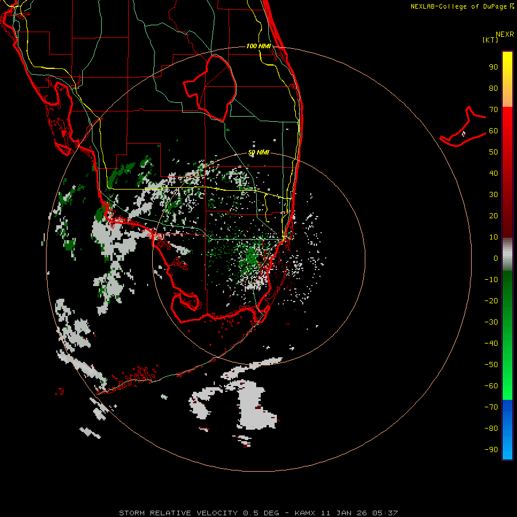Click the 90 value on the velocity scale
Image resolution: width=517 pixels, height=517 pixels.
click(x=493, y=67)
